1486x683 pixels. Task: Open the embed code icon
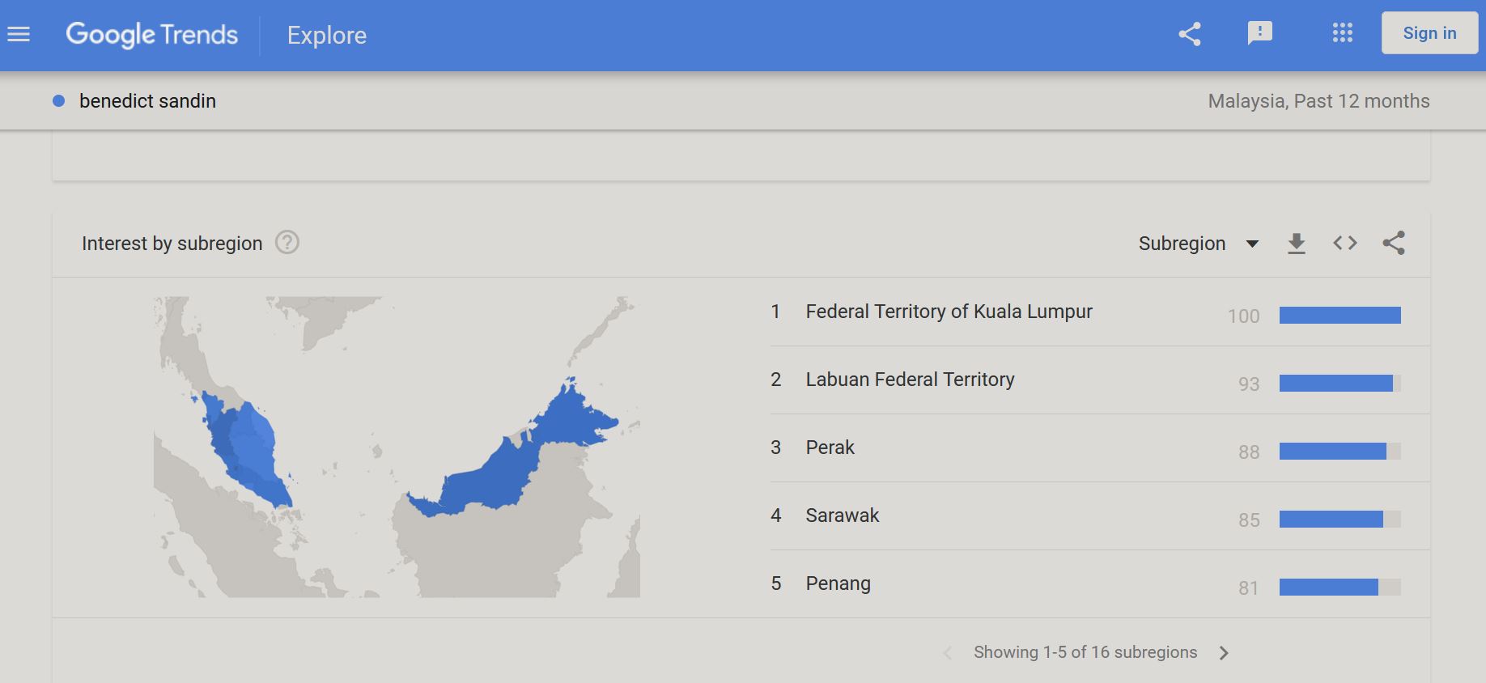coord(1345,243)
